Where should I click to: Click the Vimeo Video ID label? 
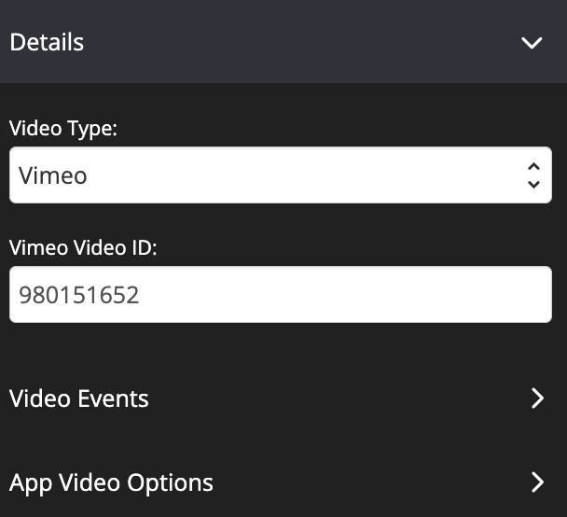(x=83, y=248)
